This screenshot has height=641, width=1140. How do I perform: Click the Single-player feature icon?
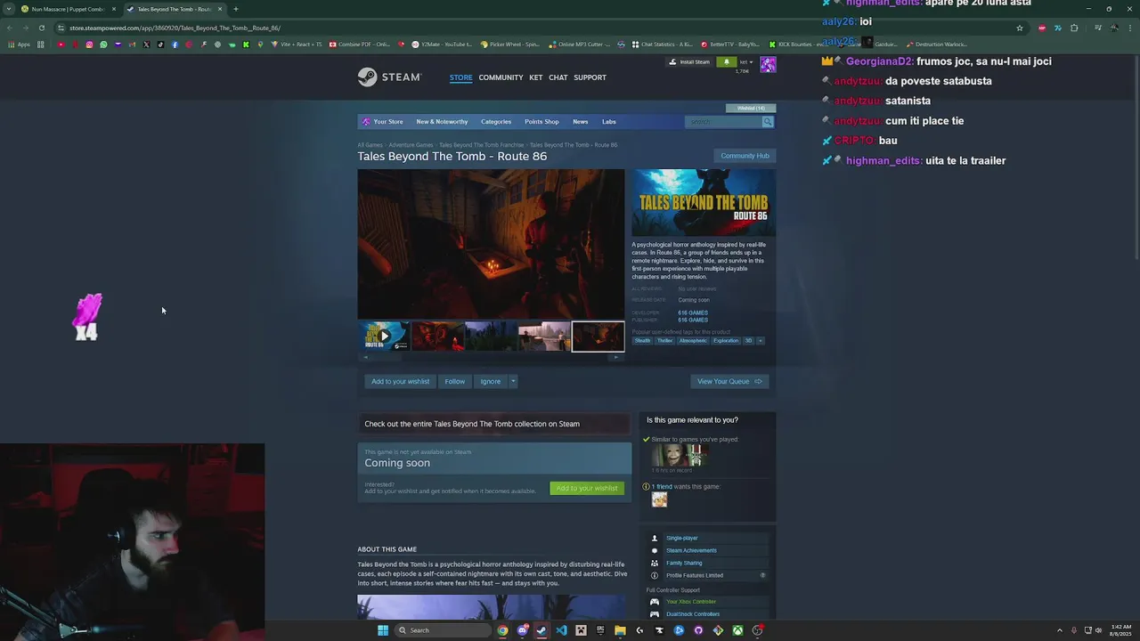coord(655,538)
